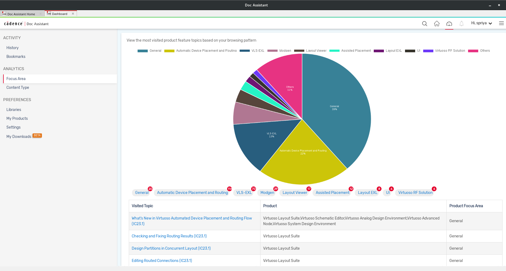
Task: Open the dashboard gauge icon
Action: coord(449,24)
